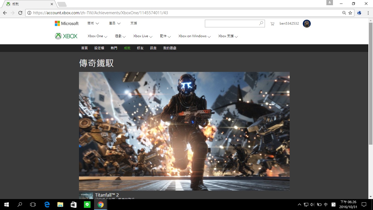Click the 支援 link in Microsoft header
The height and width of the screenshot is (210, 373).
pos(134,24)
